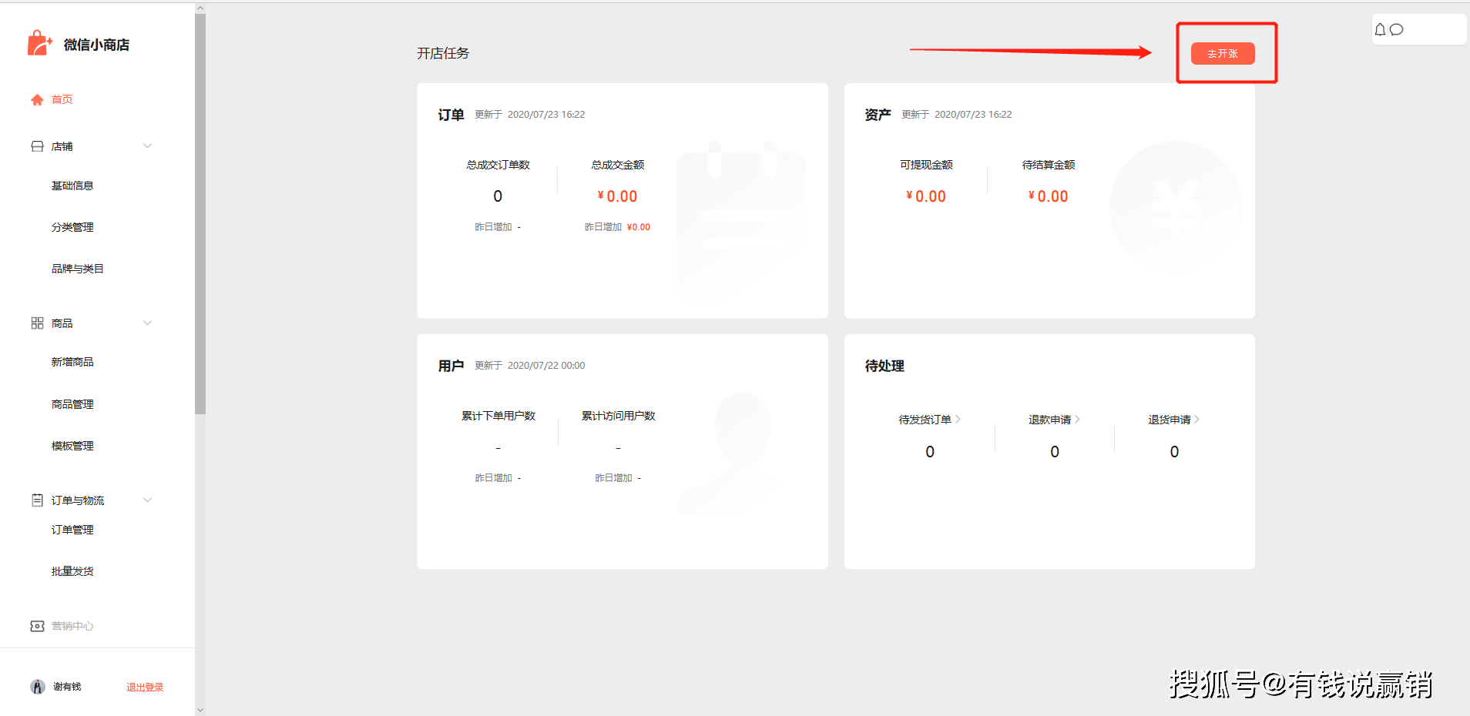Click the 微信小商店 shop logo icon
Viewport: 1470px width, 716px height.
pos(38,43)
